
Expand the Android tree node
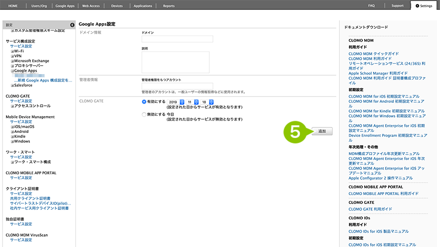tap(12, 131)
